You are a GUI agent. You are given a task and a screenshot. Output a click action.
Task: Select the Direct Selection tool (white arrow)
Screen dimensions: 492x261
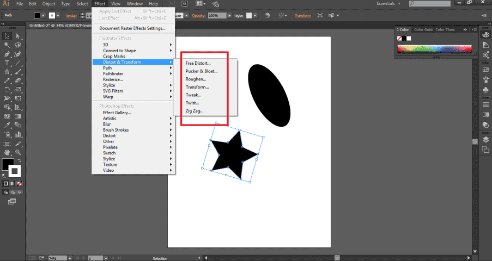[x=18, y=36]
